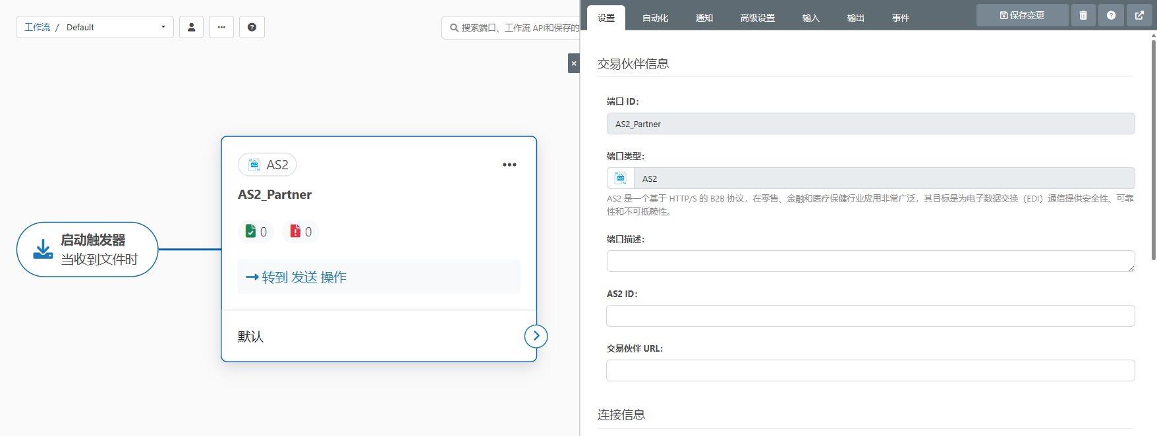Open the workspace ellipsis menu
This screenshot has width=1157, height=436.
tap(221, 27)
